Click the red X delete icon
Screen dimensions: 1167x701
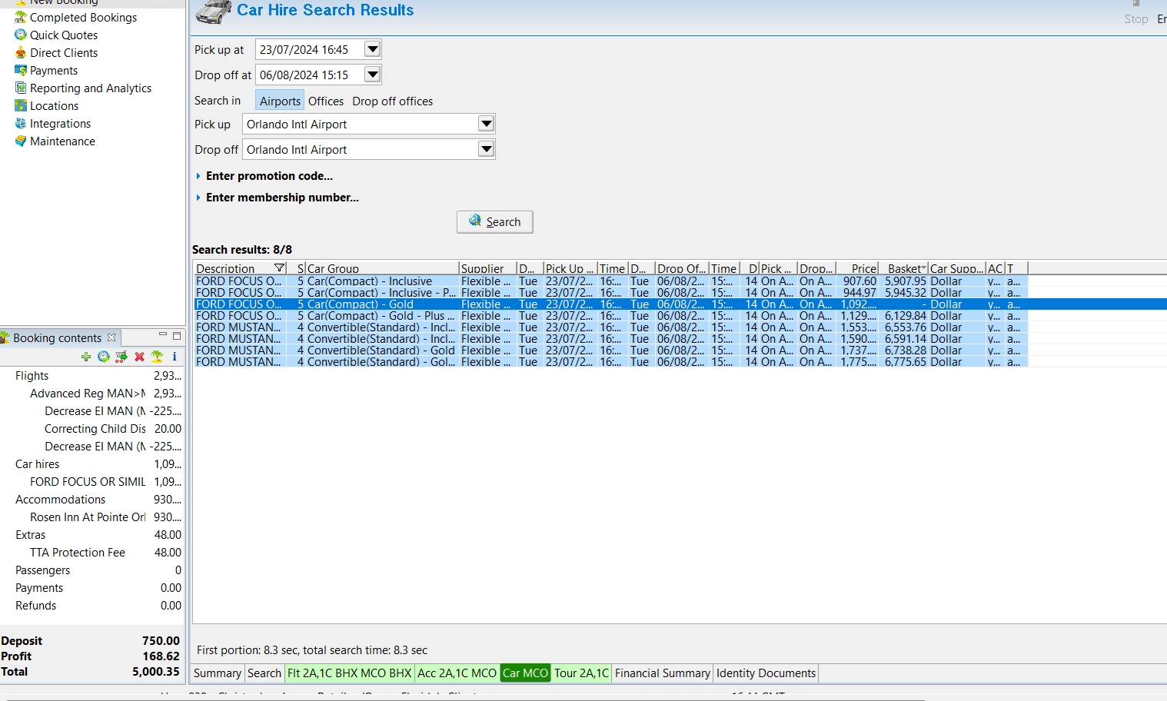coord(139,357)
